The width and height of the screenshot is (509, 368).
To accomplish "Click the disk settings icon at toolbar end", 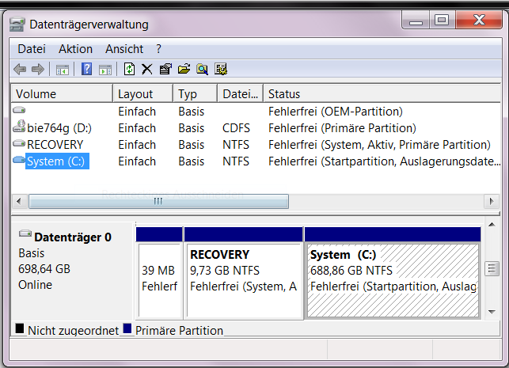I will 221,70.
